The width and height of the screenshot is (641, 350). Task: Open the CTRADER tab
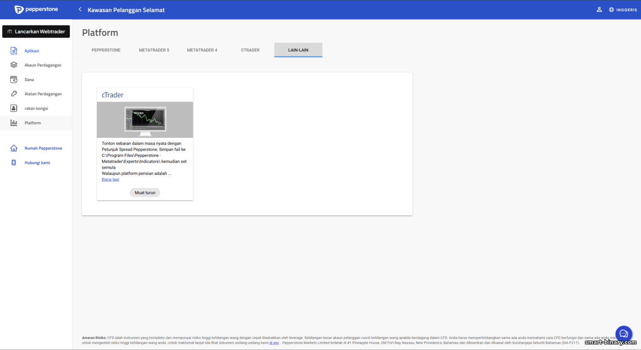tap(250, 50)
